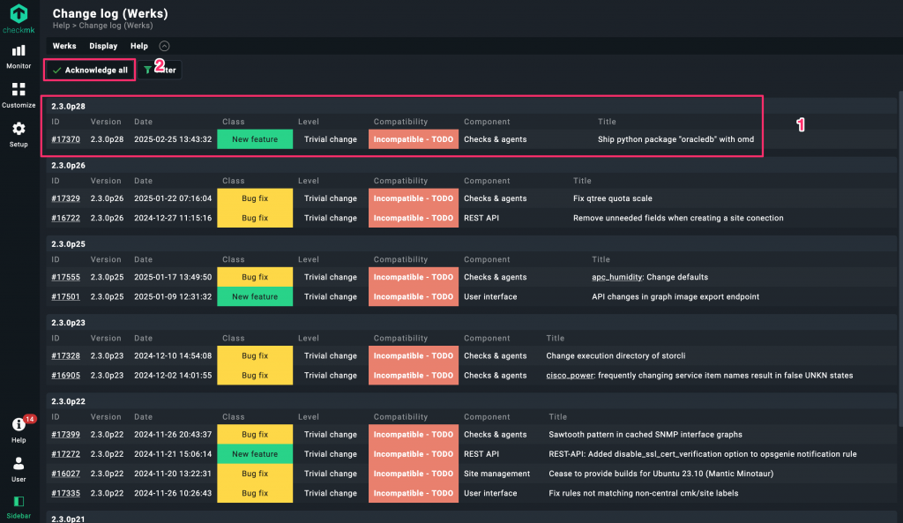
Task: Toggle the Sidebar visibility
Action: coord(19,505)
